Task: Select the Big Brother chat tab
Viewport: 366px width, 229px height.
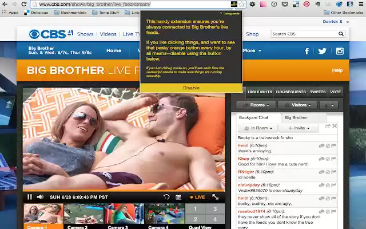Action: [303, 117]
